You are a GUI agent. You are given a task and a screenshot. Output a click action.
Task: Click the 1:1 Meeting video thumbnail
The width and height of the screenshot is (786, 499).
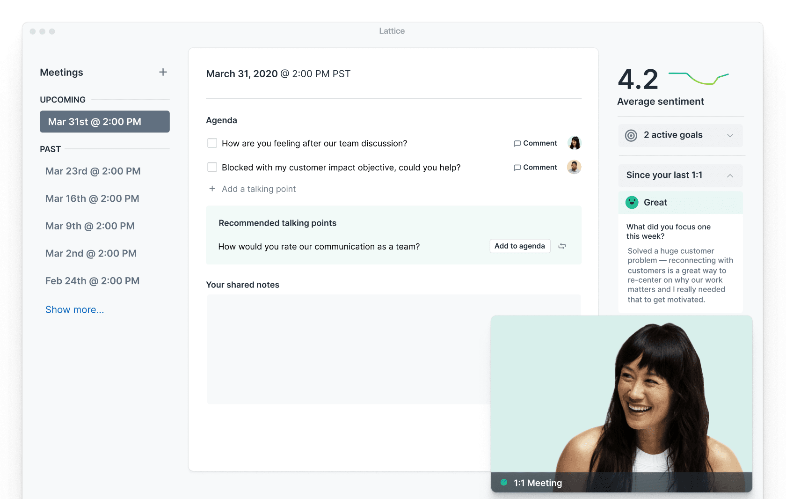(x=622, y=404)
